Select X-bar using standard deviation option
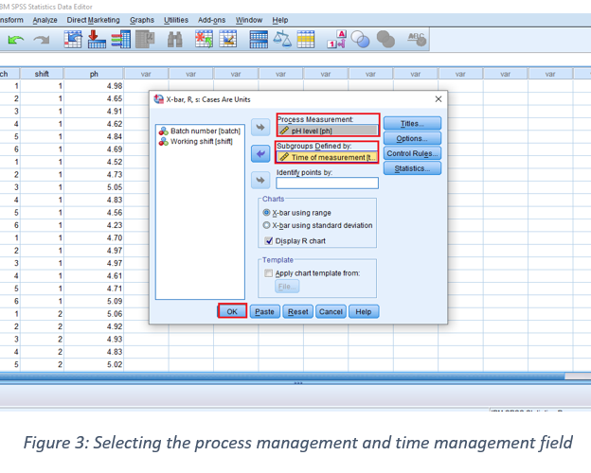This screenshot has width=591, height=473. coord(267,225)
